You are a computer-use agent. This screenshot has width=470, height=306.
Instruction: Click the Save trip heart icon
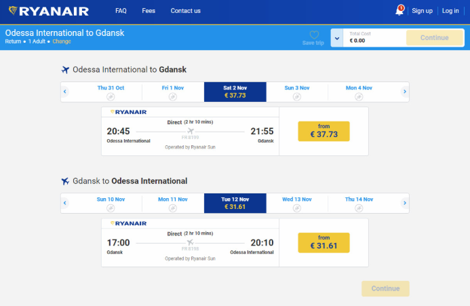(x=314, y=35)
